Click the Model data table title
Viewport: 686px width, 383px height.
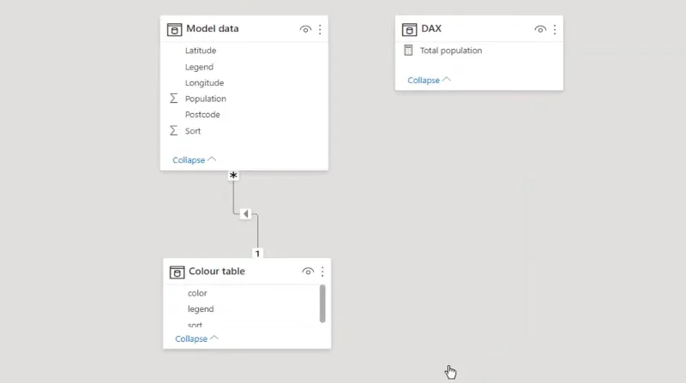(x=212, y=28)
